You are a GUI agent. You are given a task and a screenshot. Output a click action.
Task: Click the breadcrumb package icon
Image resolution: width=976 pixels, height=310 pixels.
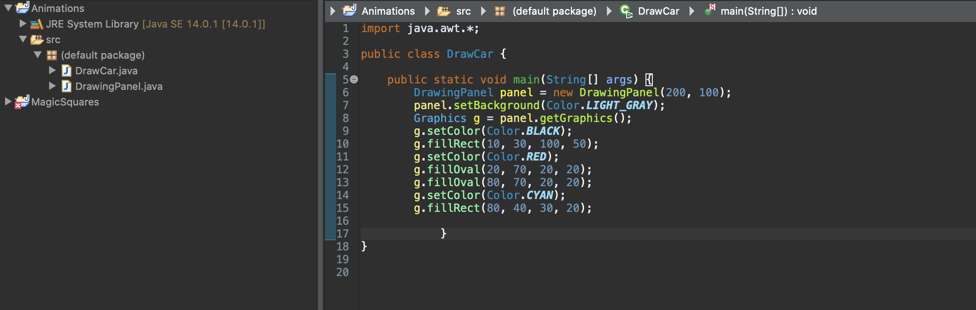[x=500, y=11]
